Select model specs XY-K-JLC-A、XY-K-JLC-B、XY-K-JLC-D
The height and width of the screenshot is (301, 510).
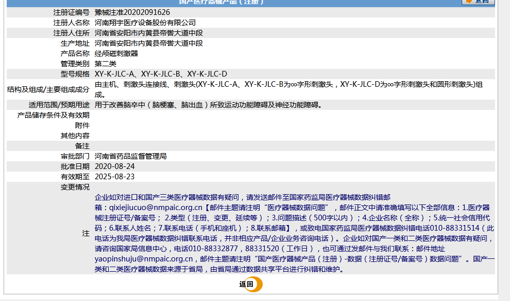(161, 74)
